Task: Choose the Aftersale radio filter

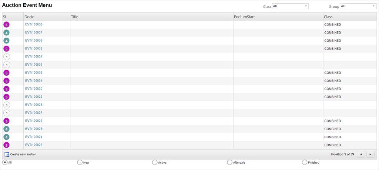Action: (230, 162)
